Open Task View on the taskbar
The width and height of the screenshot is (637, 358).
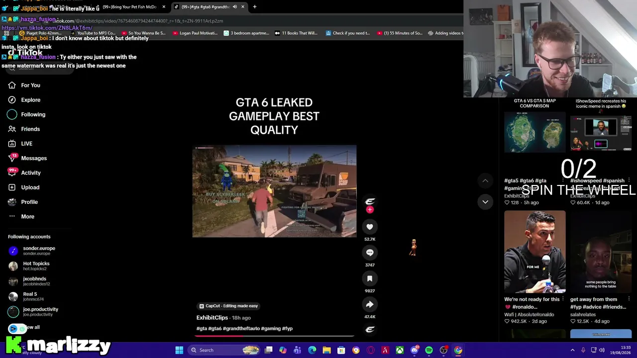click(x=269, y=350)
